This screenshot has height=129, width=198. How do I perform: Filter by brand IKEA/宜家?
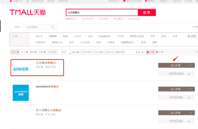pyautogui.click(x=57, y=42)
